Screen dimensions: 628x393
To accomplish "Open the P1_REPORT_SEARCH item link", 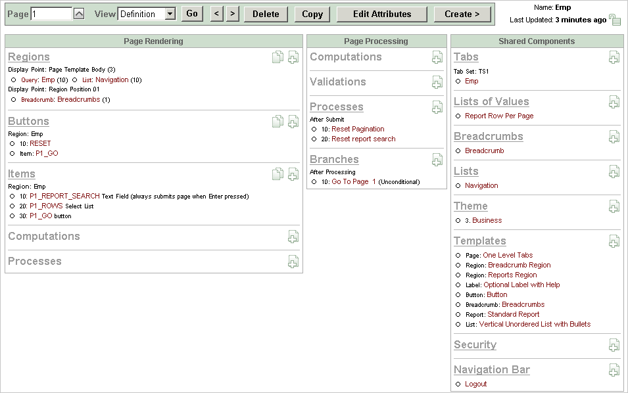I will (64, 196).
